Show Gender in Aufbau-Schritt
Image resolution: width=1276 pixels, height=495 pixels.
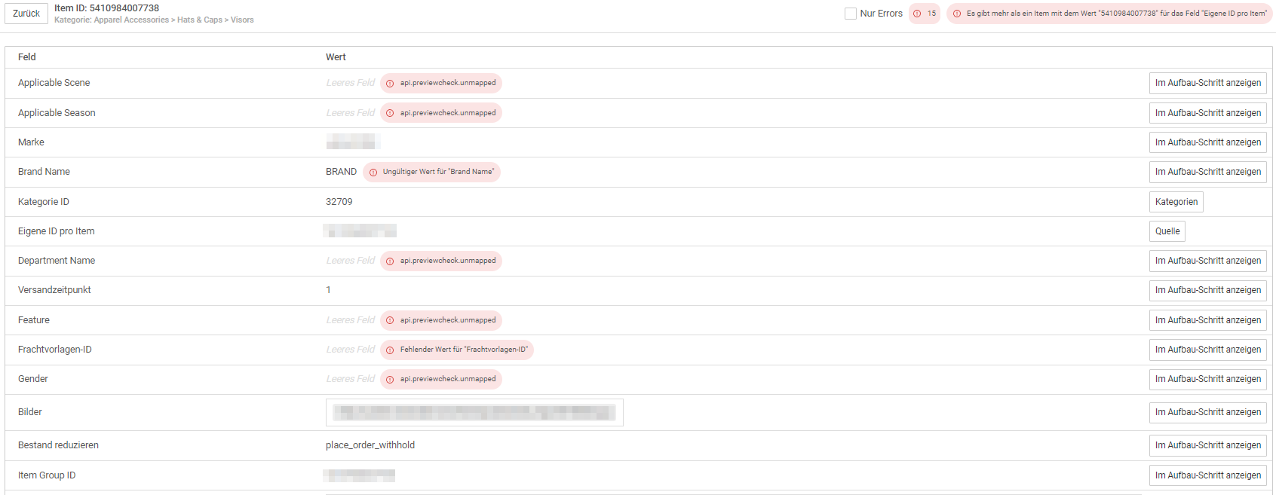pos(1207,379)
